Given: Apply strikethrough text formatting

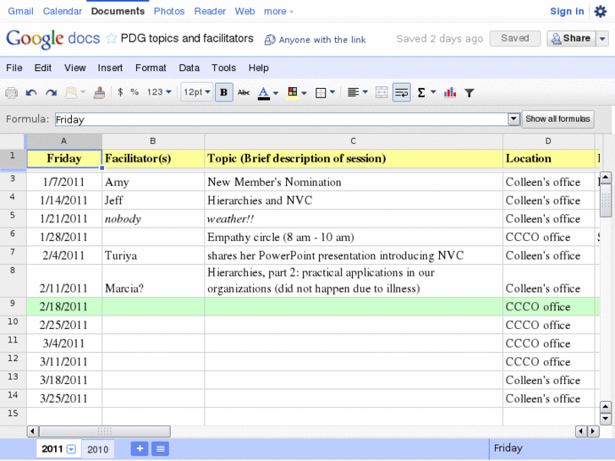Looking at the screenshot, I should coord(244,92).
